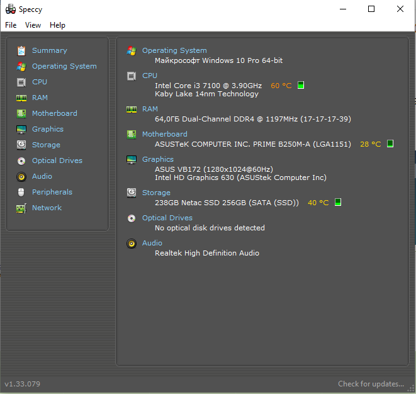The height and width of the screenshot is (394, 416).
Task: Open the RAM section in sidebar
Action: pos(40,98)
